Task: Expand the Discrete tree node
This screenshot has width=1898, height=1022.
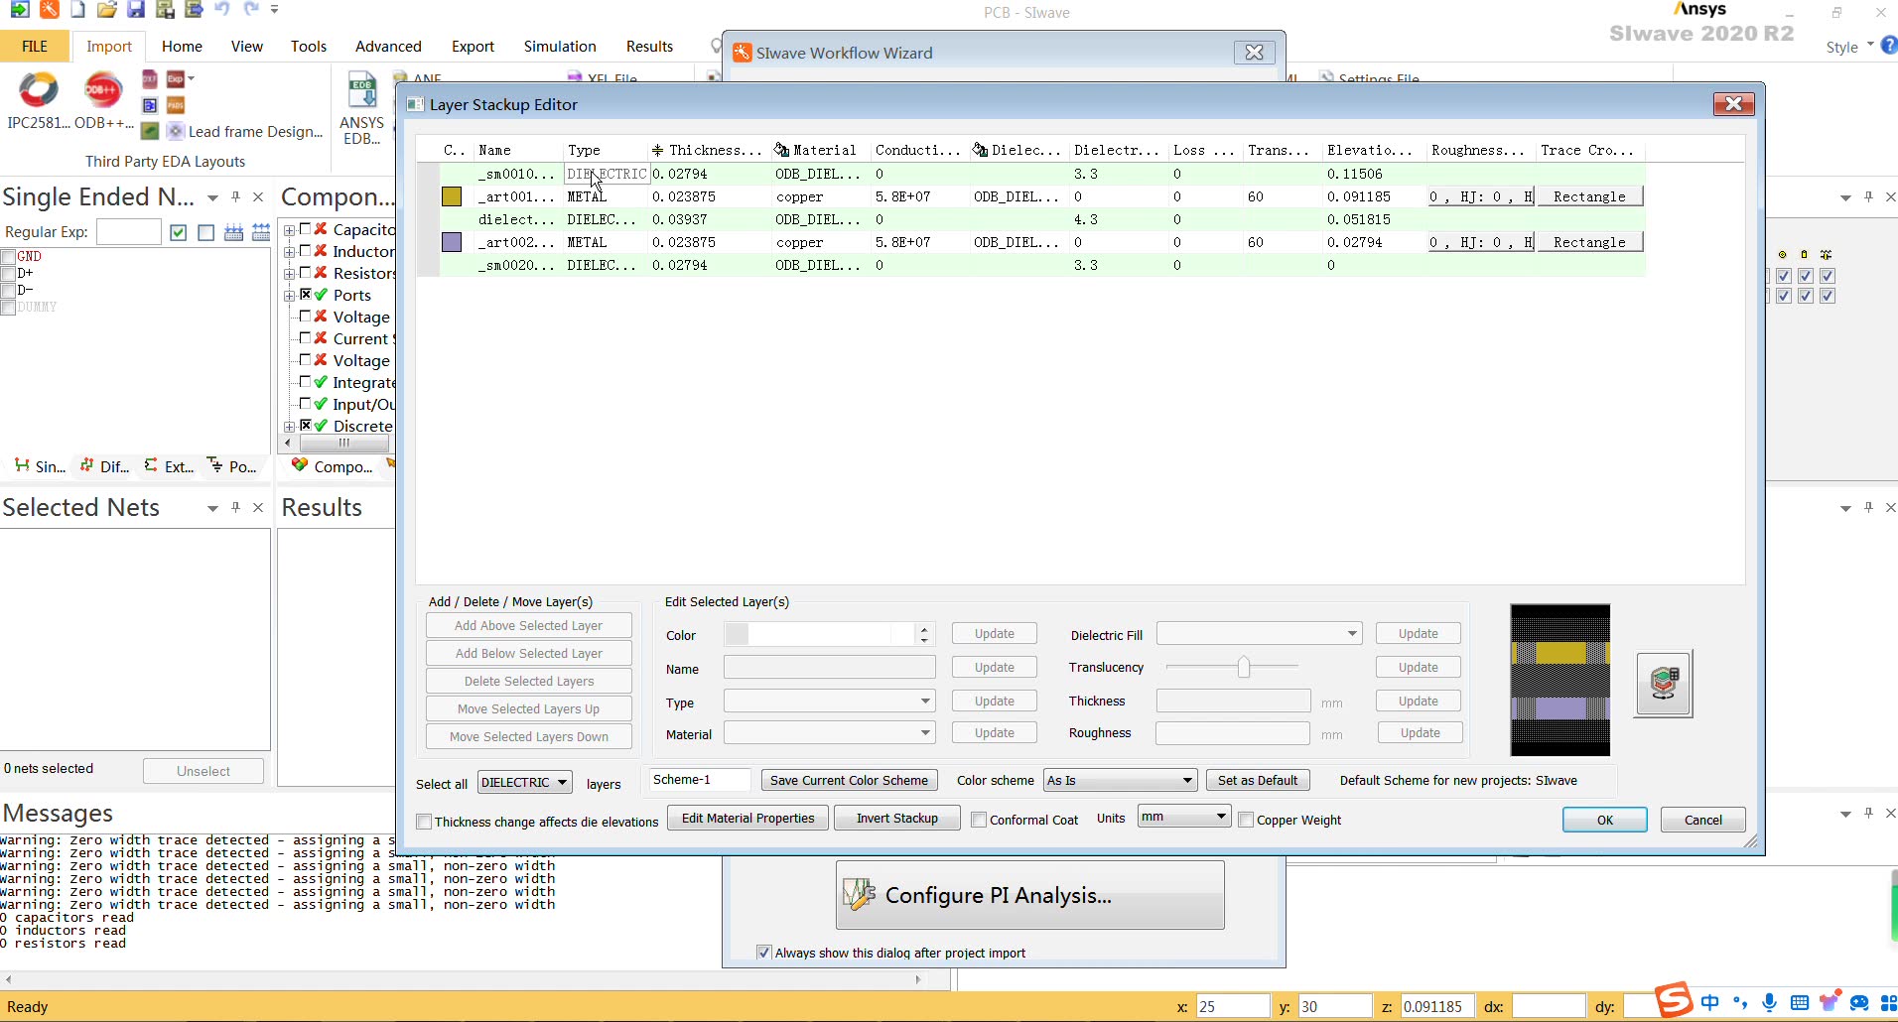Action: pos(289,427)
